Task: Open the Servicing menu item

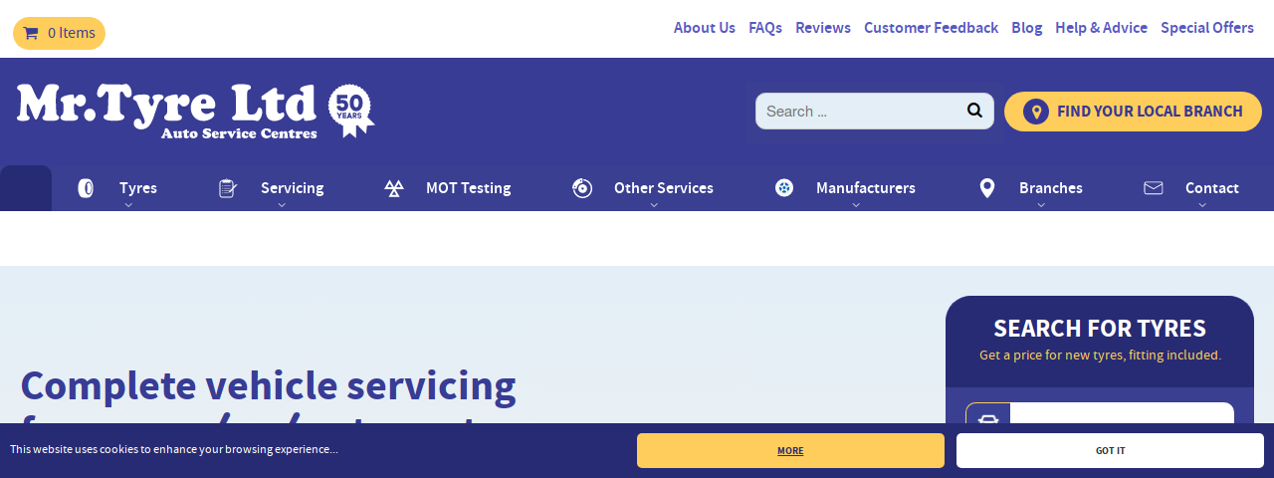Action: 293,188
